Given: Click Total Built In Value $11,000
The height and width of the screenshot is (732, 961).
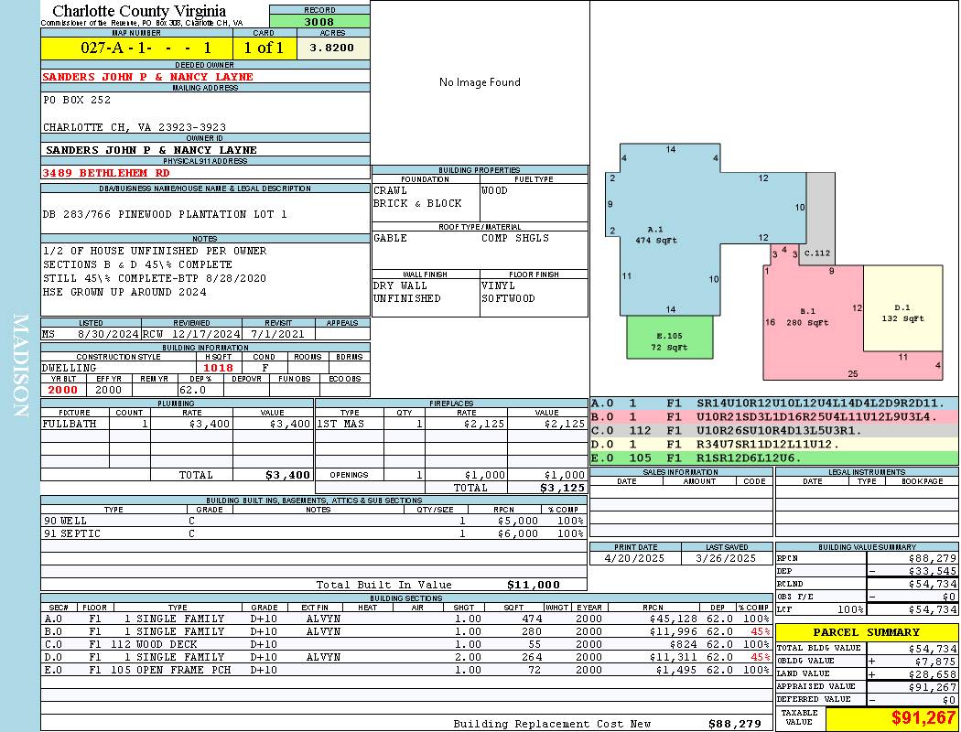Looking at the screenshot, I should click(x=534, y=585).
